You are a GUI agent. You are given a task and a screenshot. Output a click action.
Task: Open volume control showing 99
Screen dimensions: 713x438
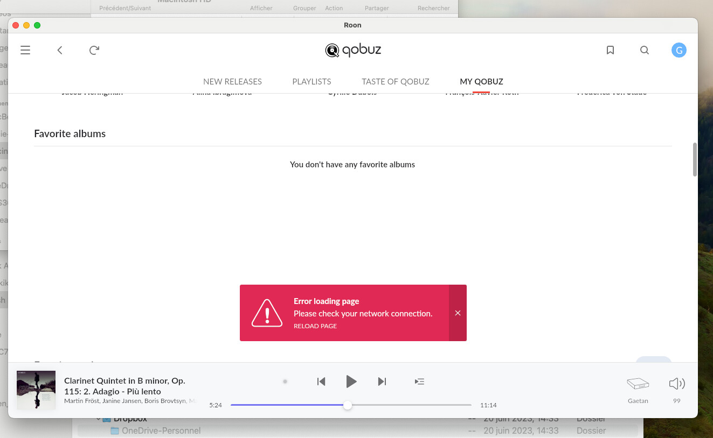677,390
